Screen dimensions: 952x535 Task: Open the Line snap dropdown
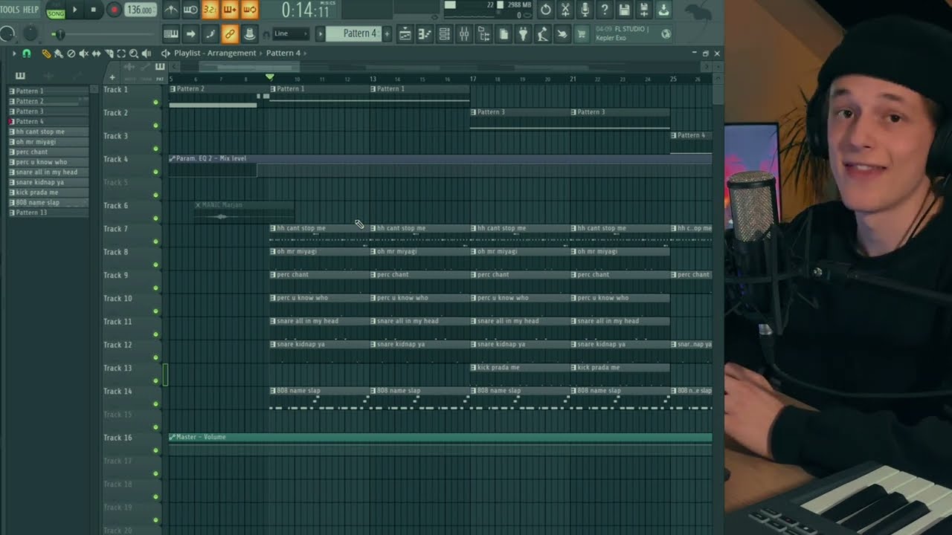[x=290, y=33]
